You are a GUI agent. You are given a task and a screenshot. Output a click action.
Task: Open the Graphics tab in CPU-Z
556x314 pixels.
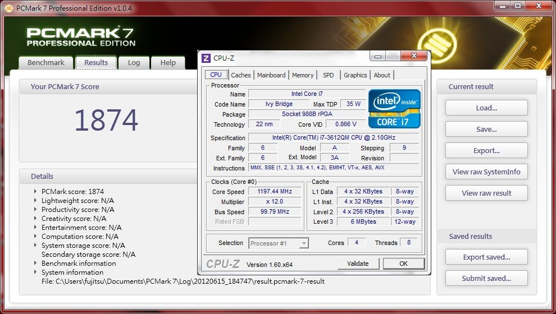point(356,75)
